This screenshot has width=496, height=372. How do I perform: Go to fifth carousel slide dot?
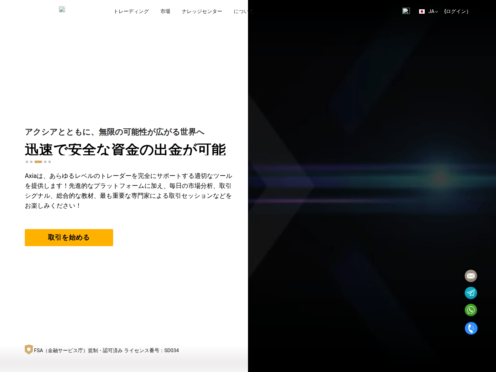[50, 162]
